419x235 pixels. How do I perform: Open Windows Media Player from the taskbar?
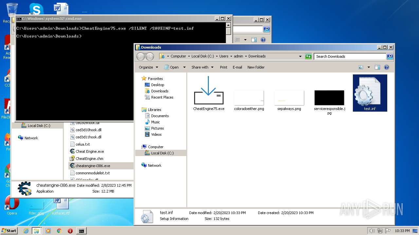click(x=48, y=231)
